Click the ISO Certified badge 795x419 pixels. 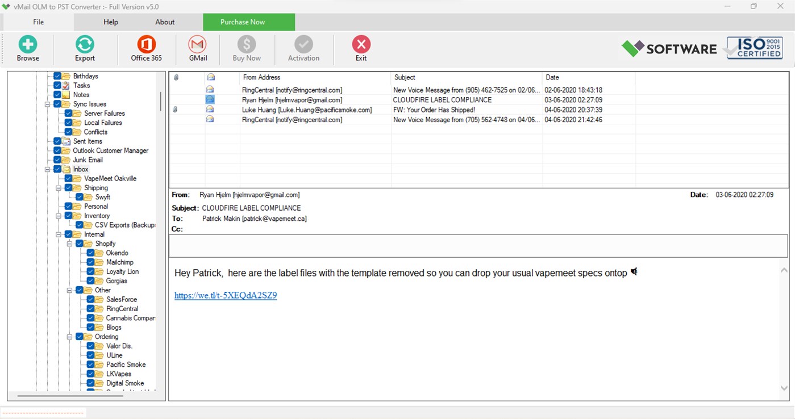point(754,48)
